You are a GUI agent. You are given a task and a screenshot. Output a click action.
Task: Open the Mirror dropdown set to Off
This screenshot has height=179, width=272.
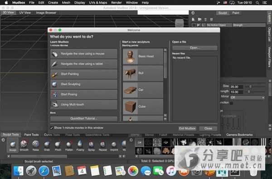point(248,98)
